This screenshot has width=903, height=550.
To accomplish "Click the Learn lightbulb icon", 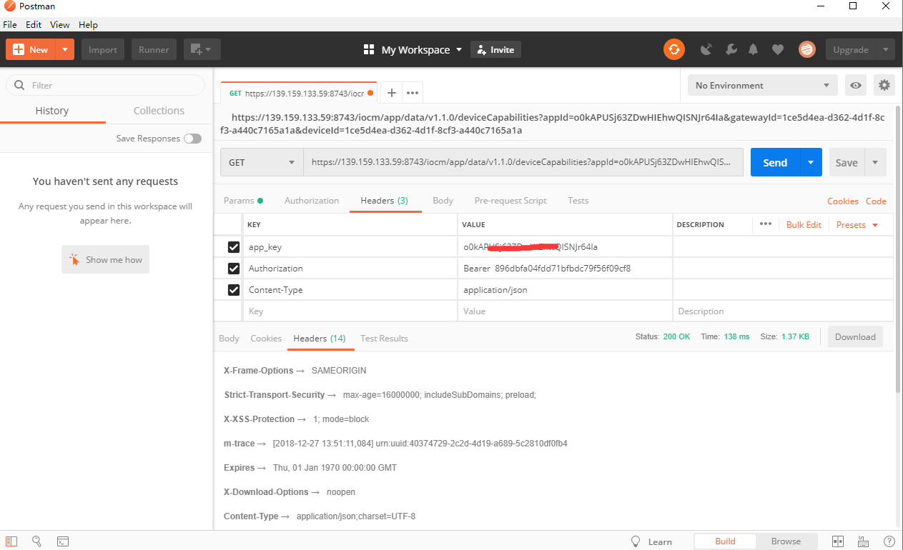I will (636, 541).
